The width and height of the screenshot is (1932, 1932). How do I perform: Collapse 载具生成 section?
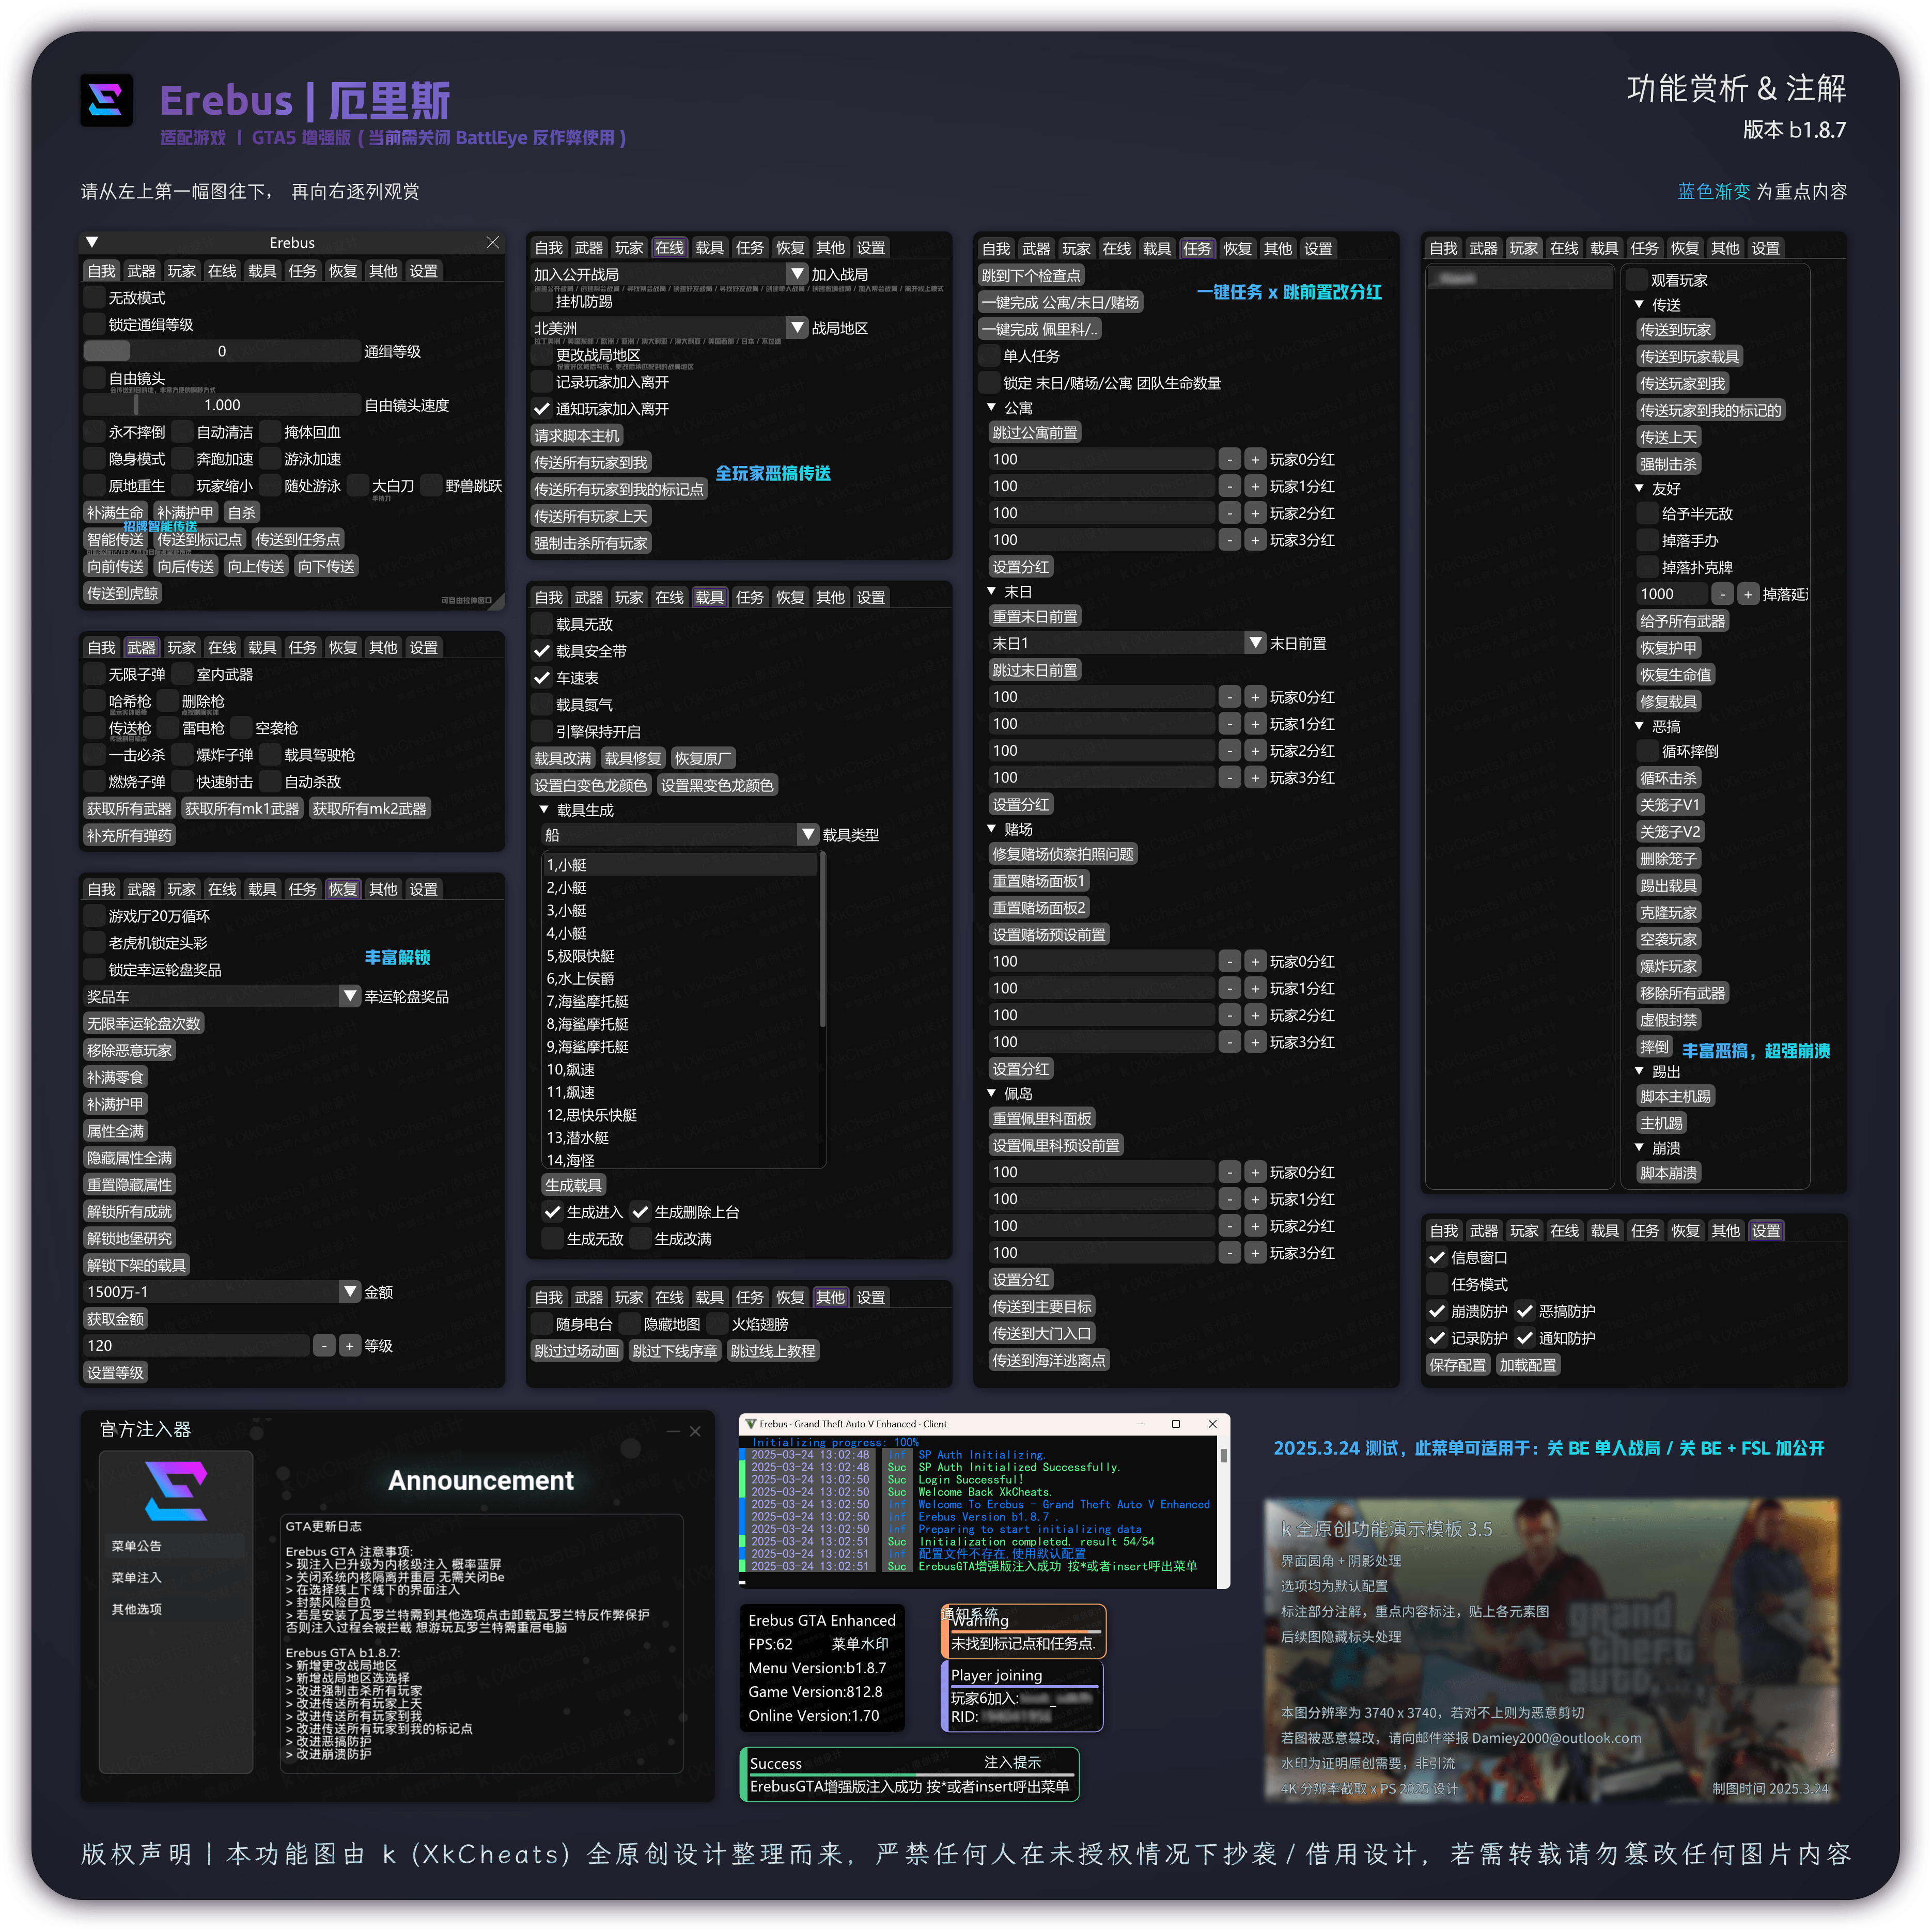coord(544,810)
